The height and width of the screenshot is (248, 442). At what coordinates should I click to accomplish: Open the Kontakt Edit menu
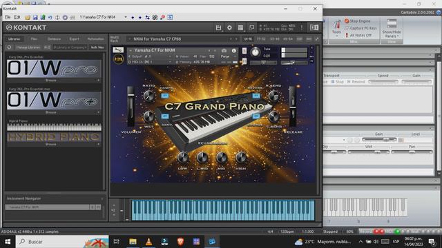(17, 17)
